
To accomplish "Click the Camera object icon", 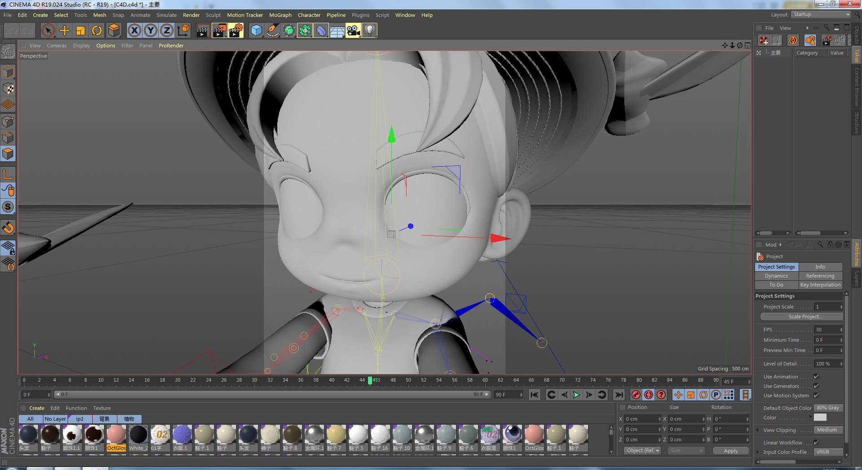I will [353, 30].
